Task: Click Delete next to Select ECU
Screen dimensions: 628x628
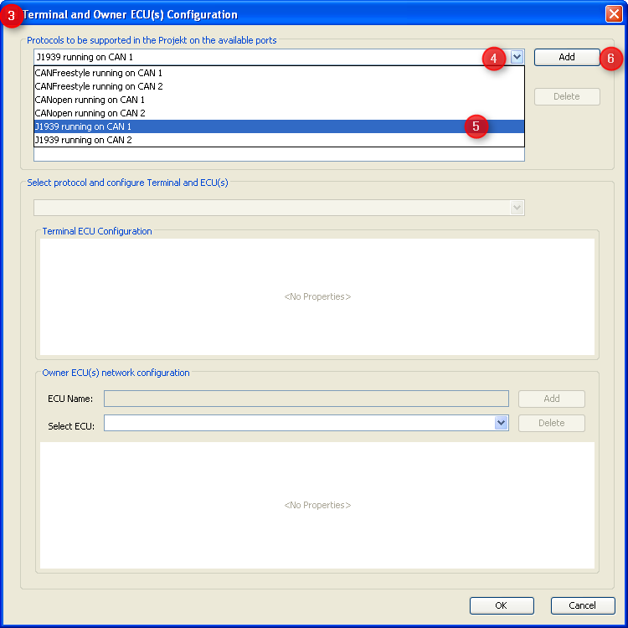Action: pos(552,424)
